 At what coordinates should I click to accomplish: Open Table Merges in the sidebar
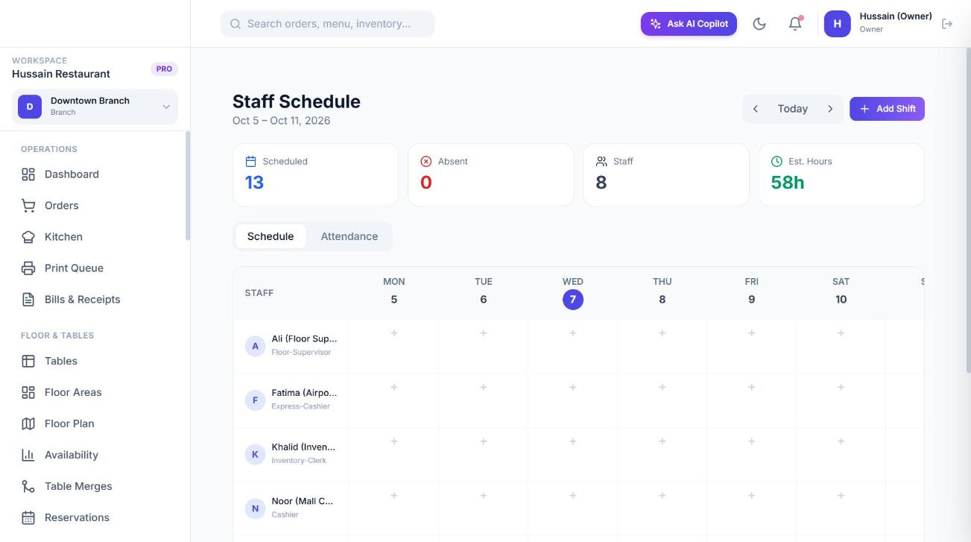[x=95, y=486]
